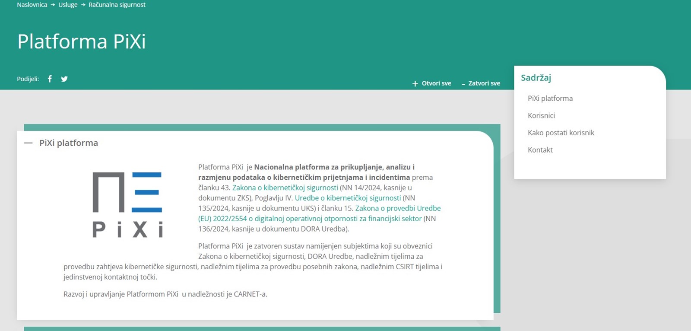Select Kako postati korisnik in Sadržaj
The image size is (691, 331).
tap(561, 133)
